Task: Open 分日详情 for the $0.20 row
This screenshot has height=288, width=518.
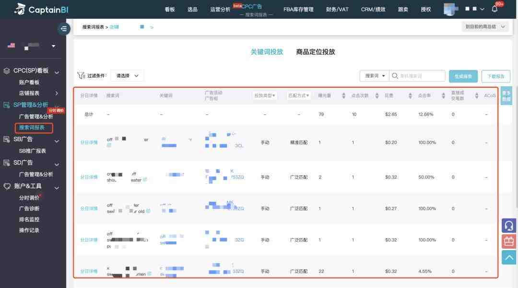Action: [x=89, y=142]
